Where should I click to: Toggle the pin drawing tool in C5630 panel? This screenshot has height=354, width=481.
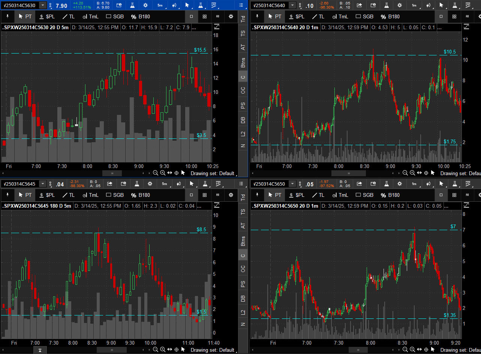click(x=7, y=16)
